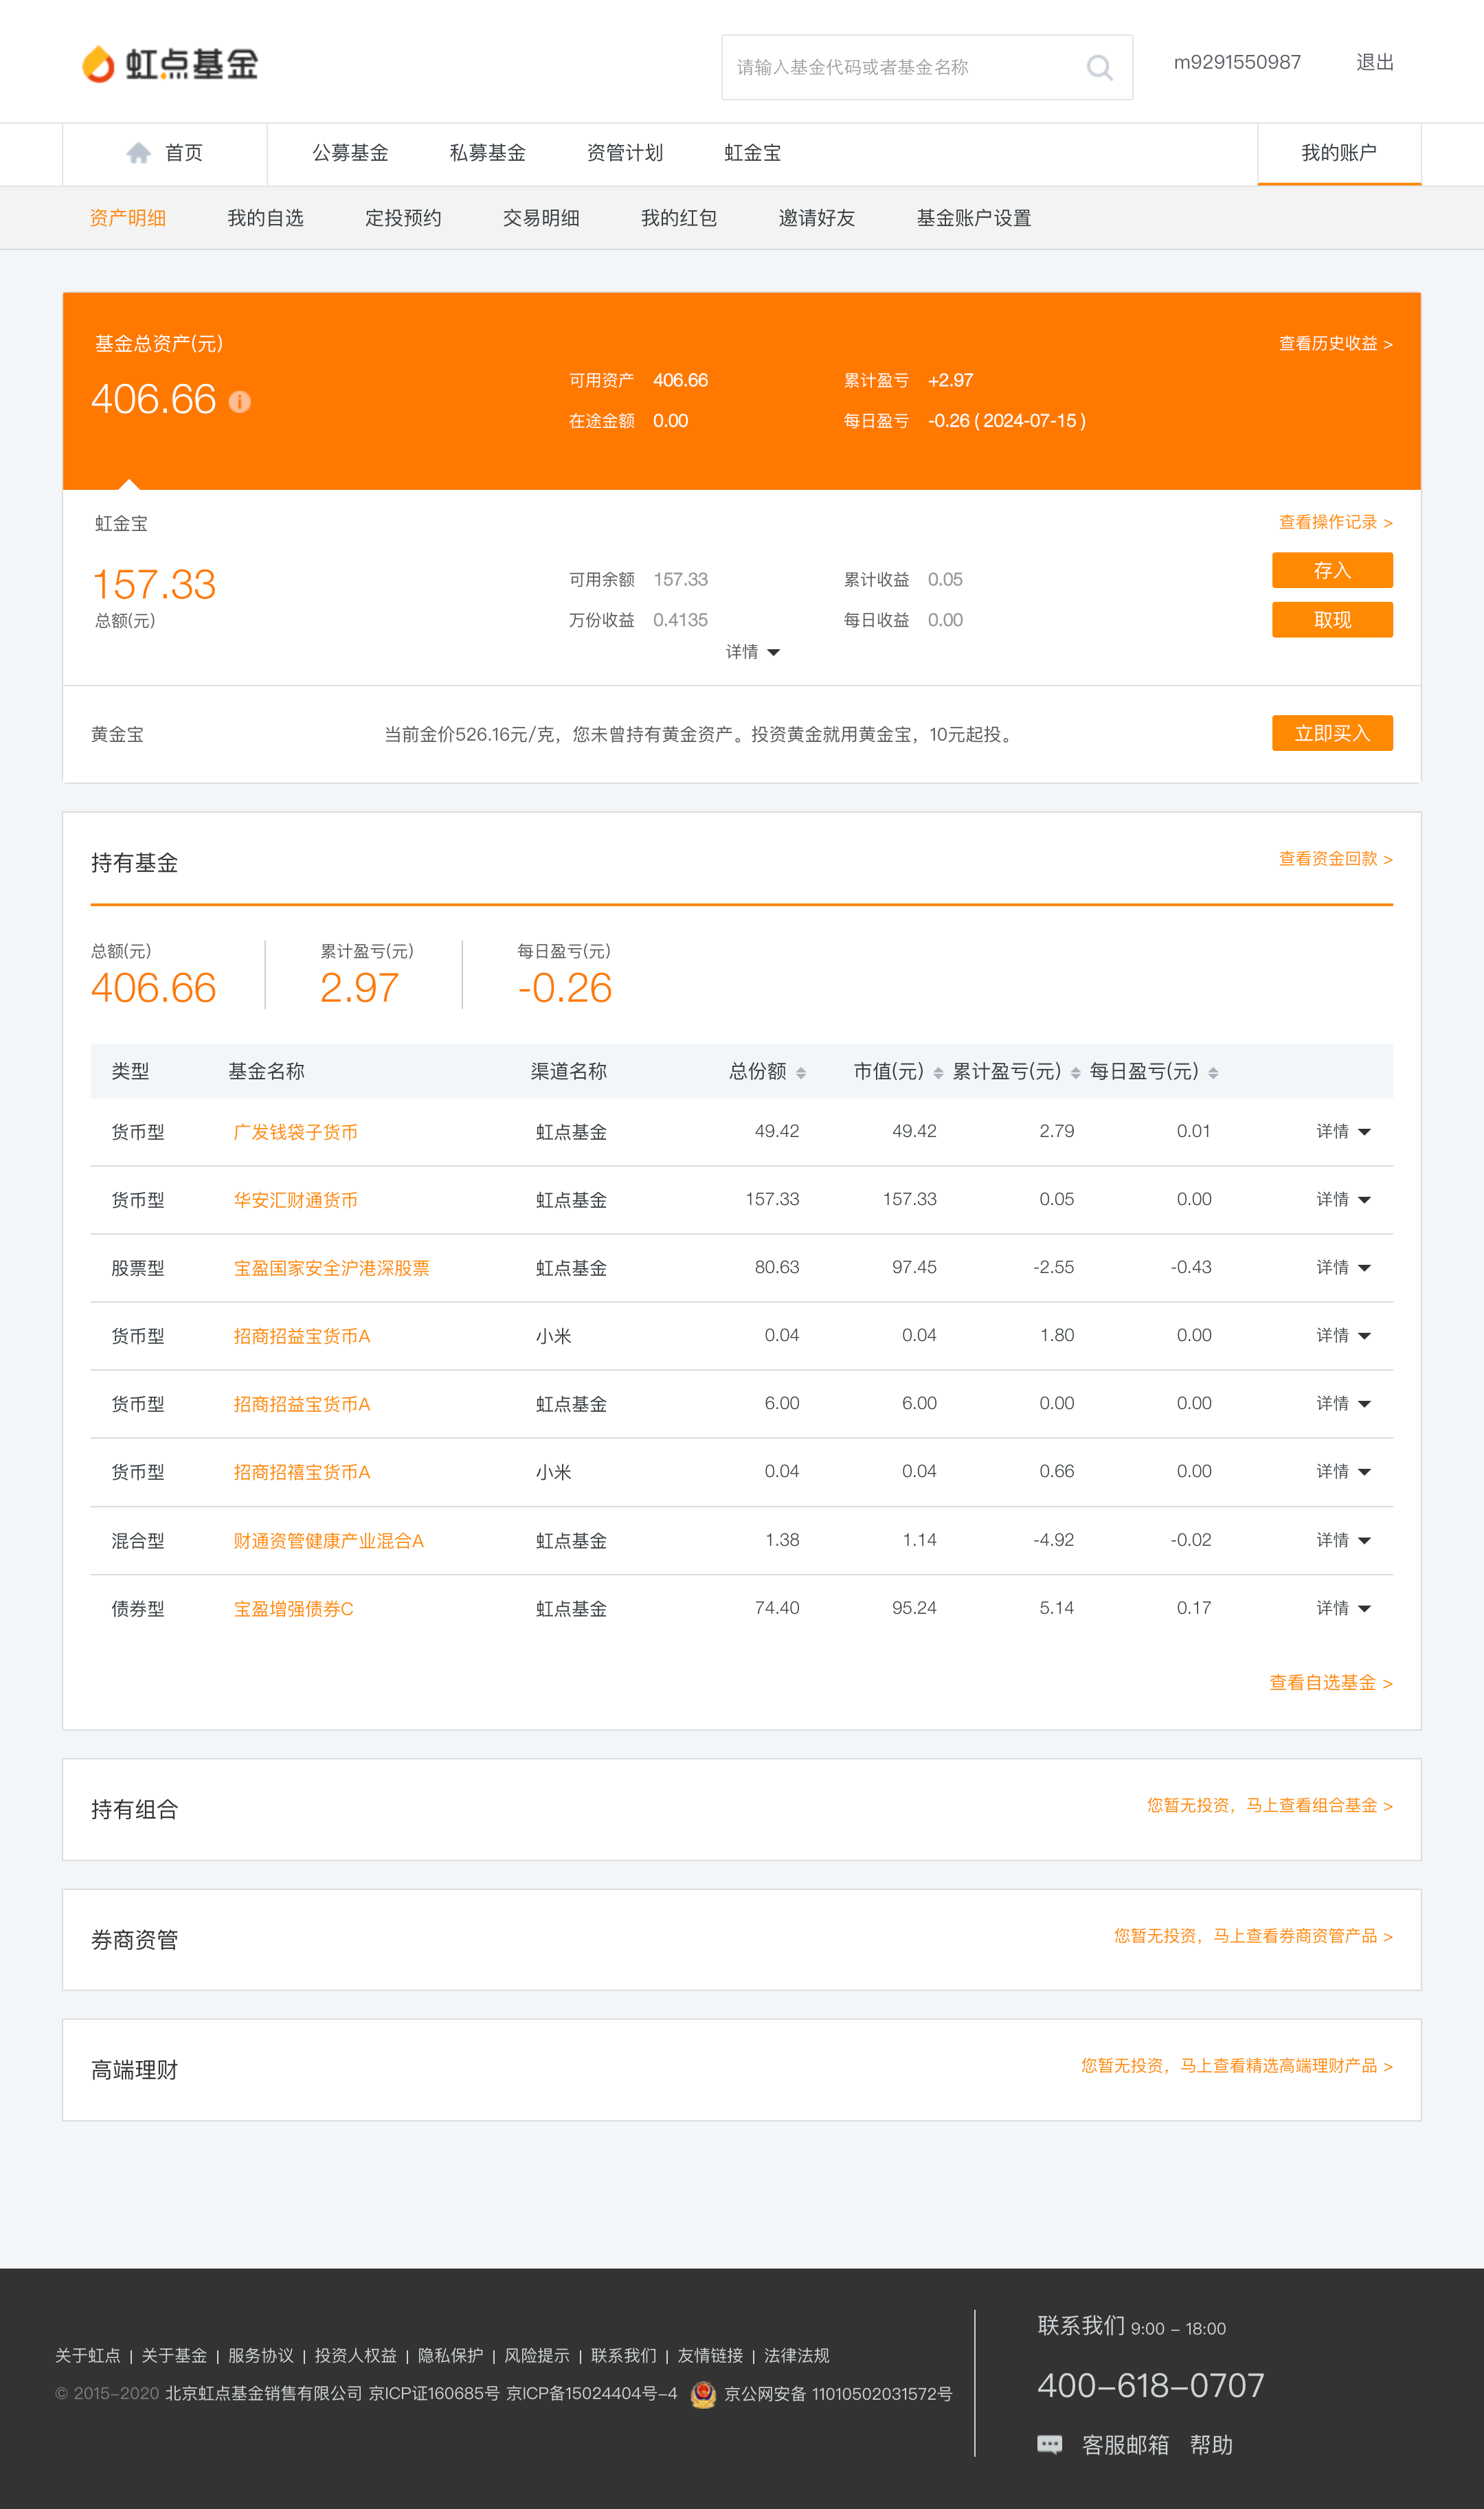Click 风险提示 footer link

pyautogui.click(x=537, y=2355)
